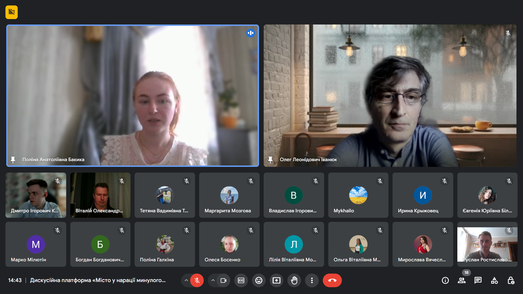
Task: Open the Activities shapes icon
Action: (494, 280)
